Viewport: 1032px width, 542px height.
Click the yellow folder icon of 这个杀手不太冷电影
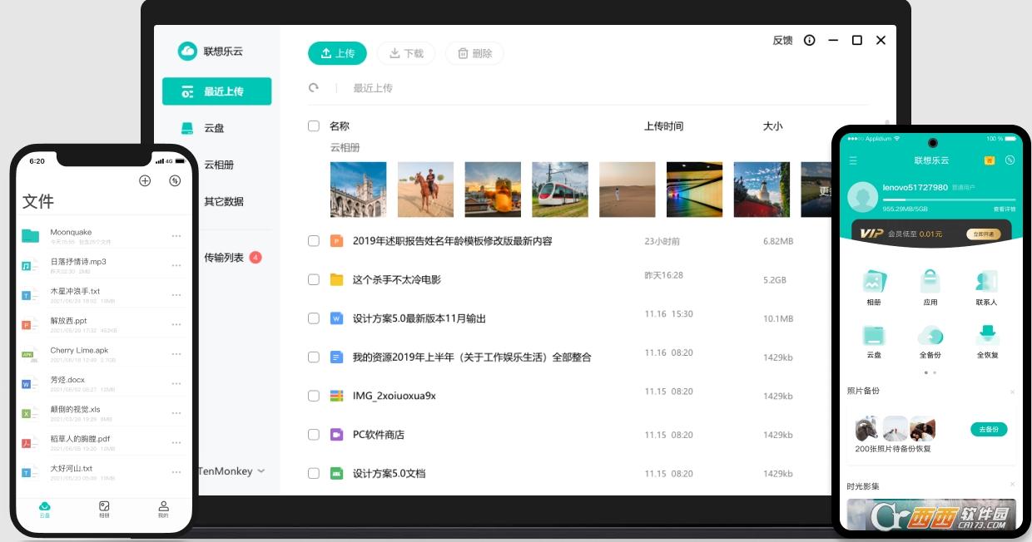[337, 279]
